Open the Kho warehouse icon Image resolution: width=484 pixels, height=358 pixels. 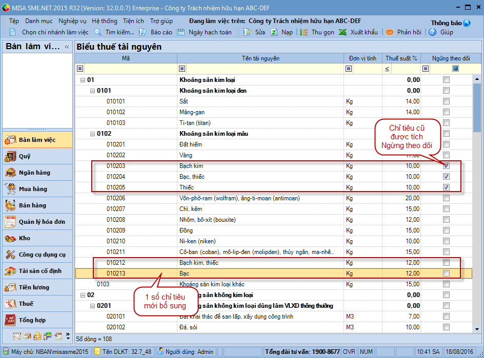click(10, 238)
